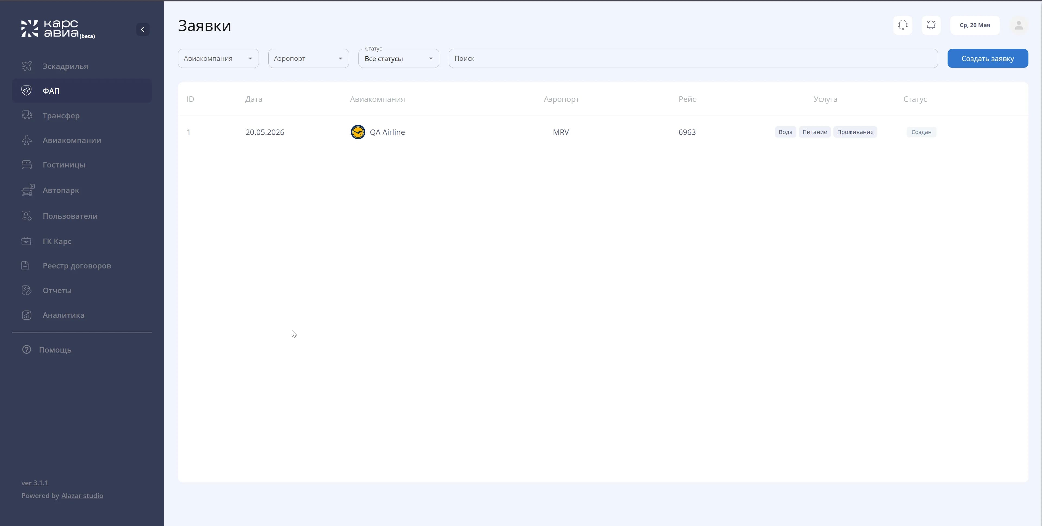Click the Трансфер truck icon
Image resolution: width=1042 pixels, height=526 pixels.
click(x=27, y=115)
